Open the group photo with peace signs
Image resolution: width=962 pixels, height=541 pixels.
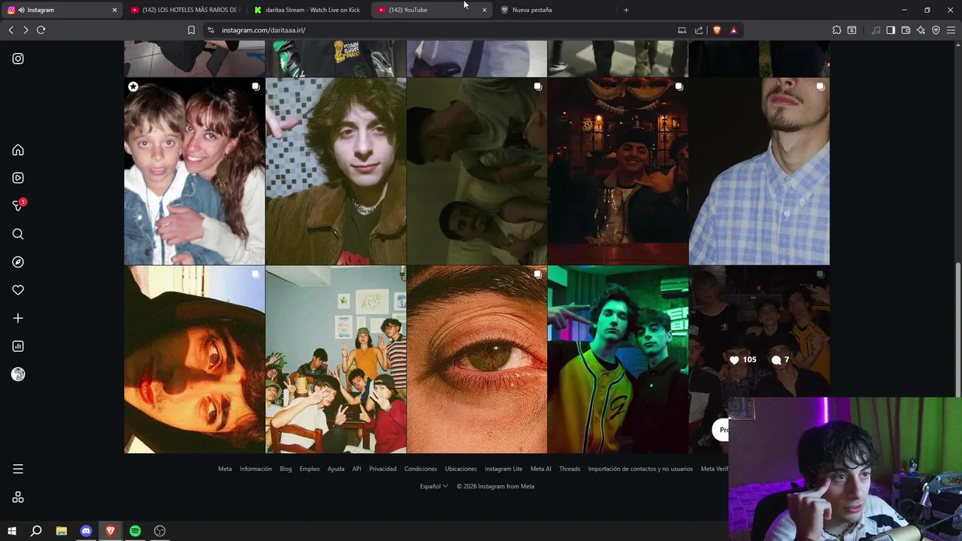click(336, 359)
